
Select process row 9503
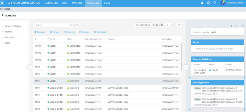(107, 67)
